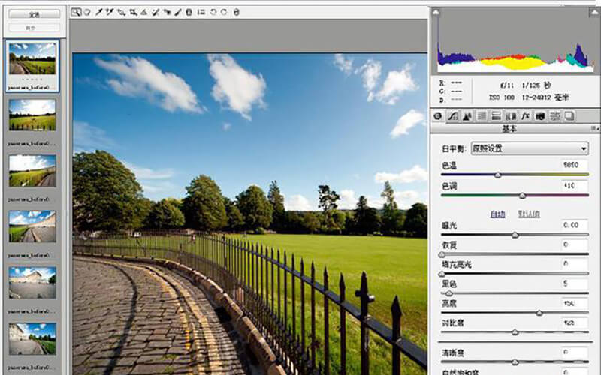Select the Crop tool
This screenshot has width=601, height=375.
tap(132, 12)
